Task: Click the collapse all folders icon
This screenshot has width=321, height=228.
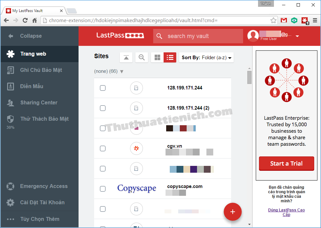Action: point(126,58)
